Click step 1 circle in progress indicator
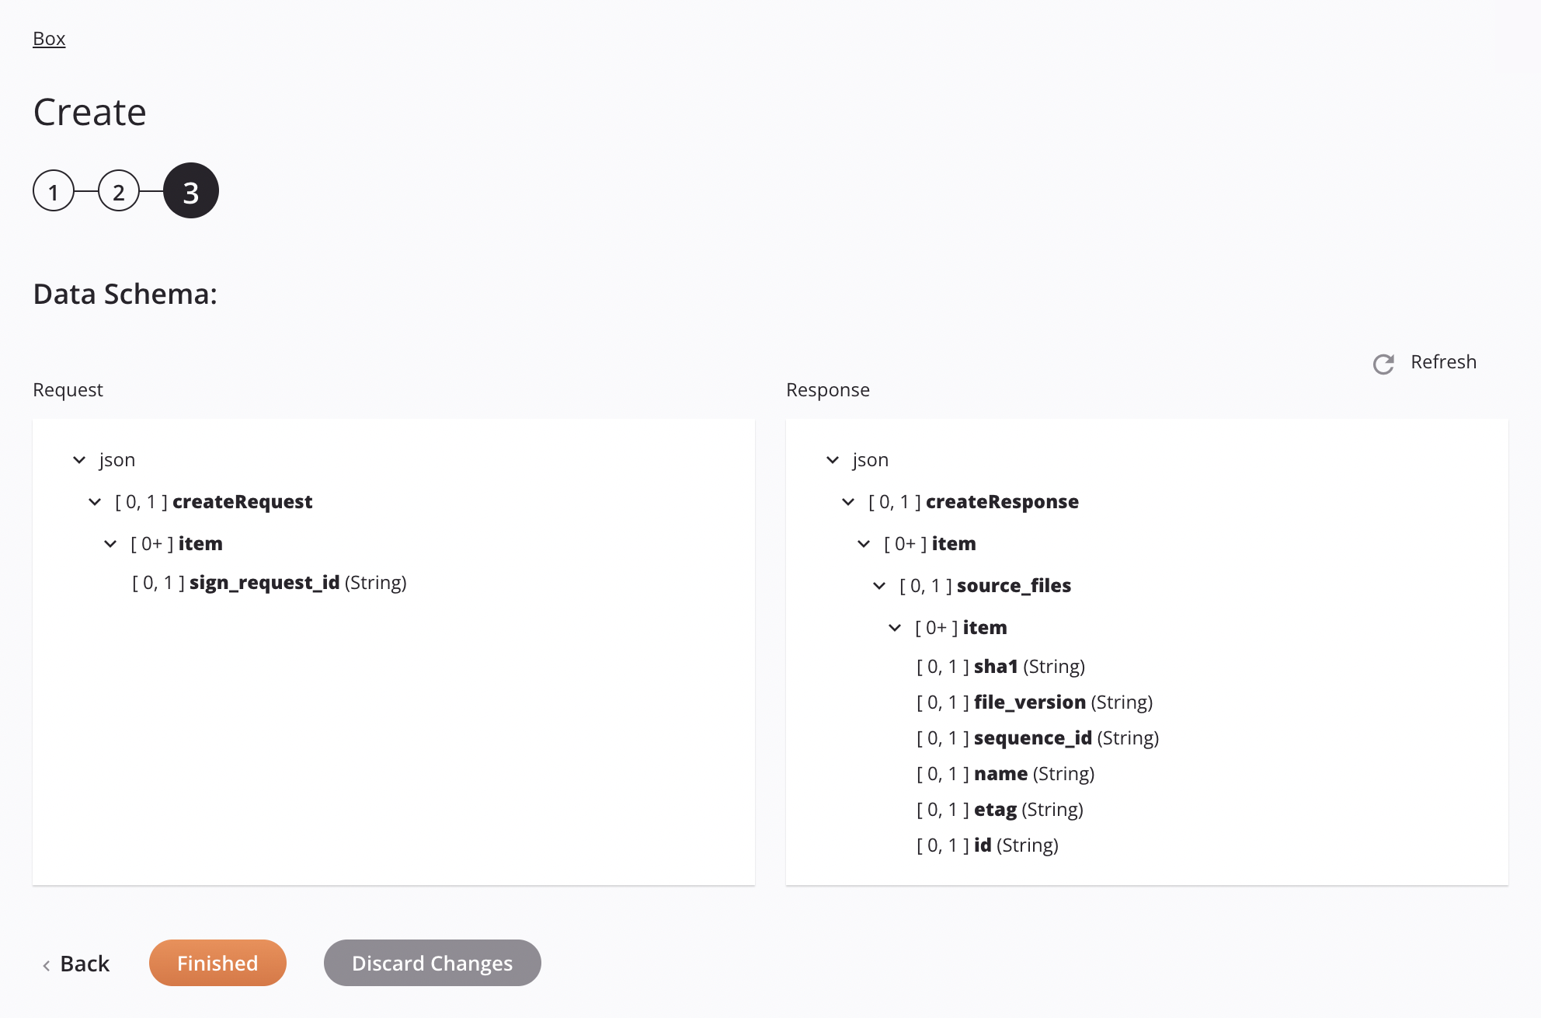The height and width of the screenshot is (1018, 1541). point(52,190)
